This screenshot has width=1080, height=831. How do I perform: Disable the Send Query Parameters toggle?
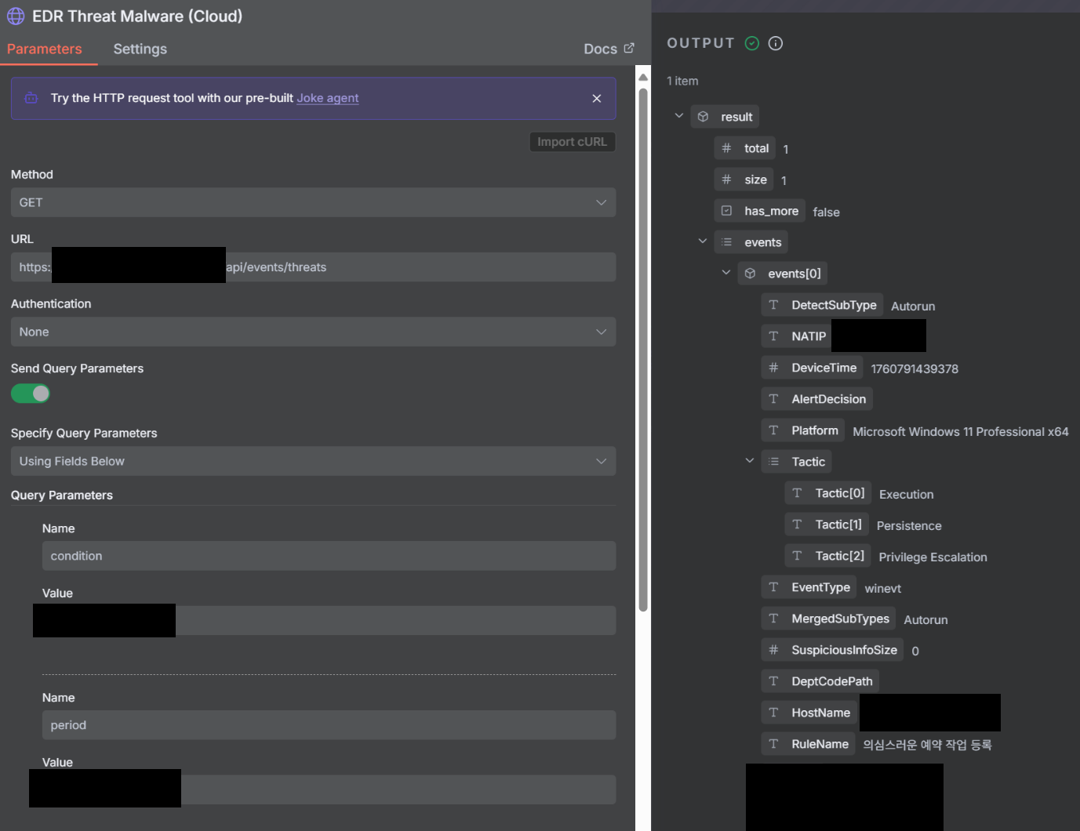tap(30, 393)
